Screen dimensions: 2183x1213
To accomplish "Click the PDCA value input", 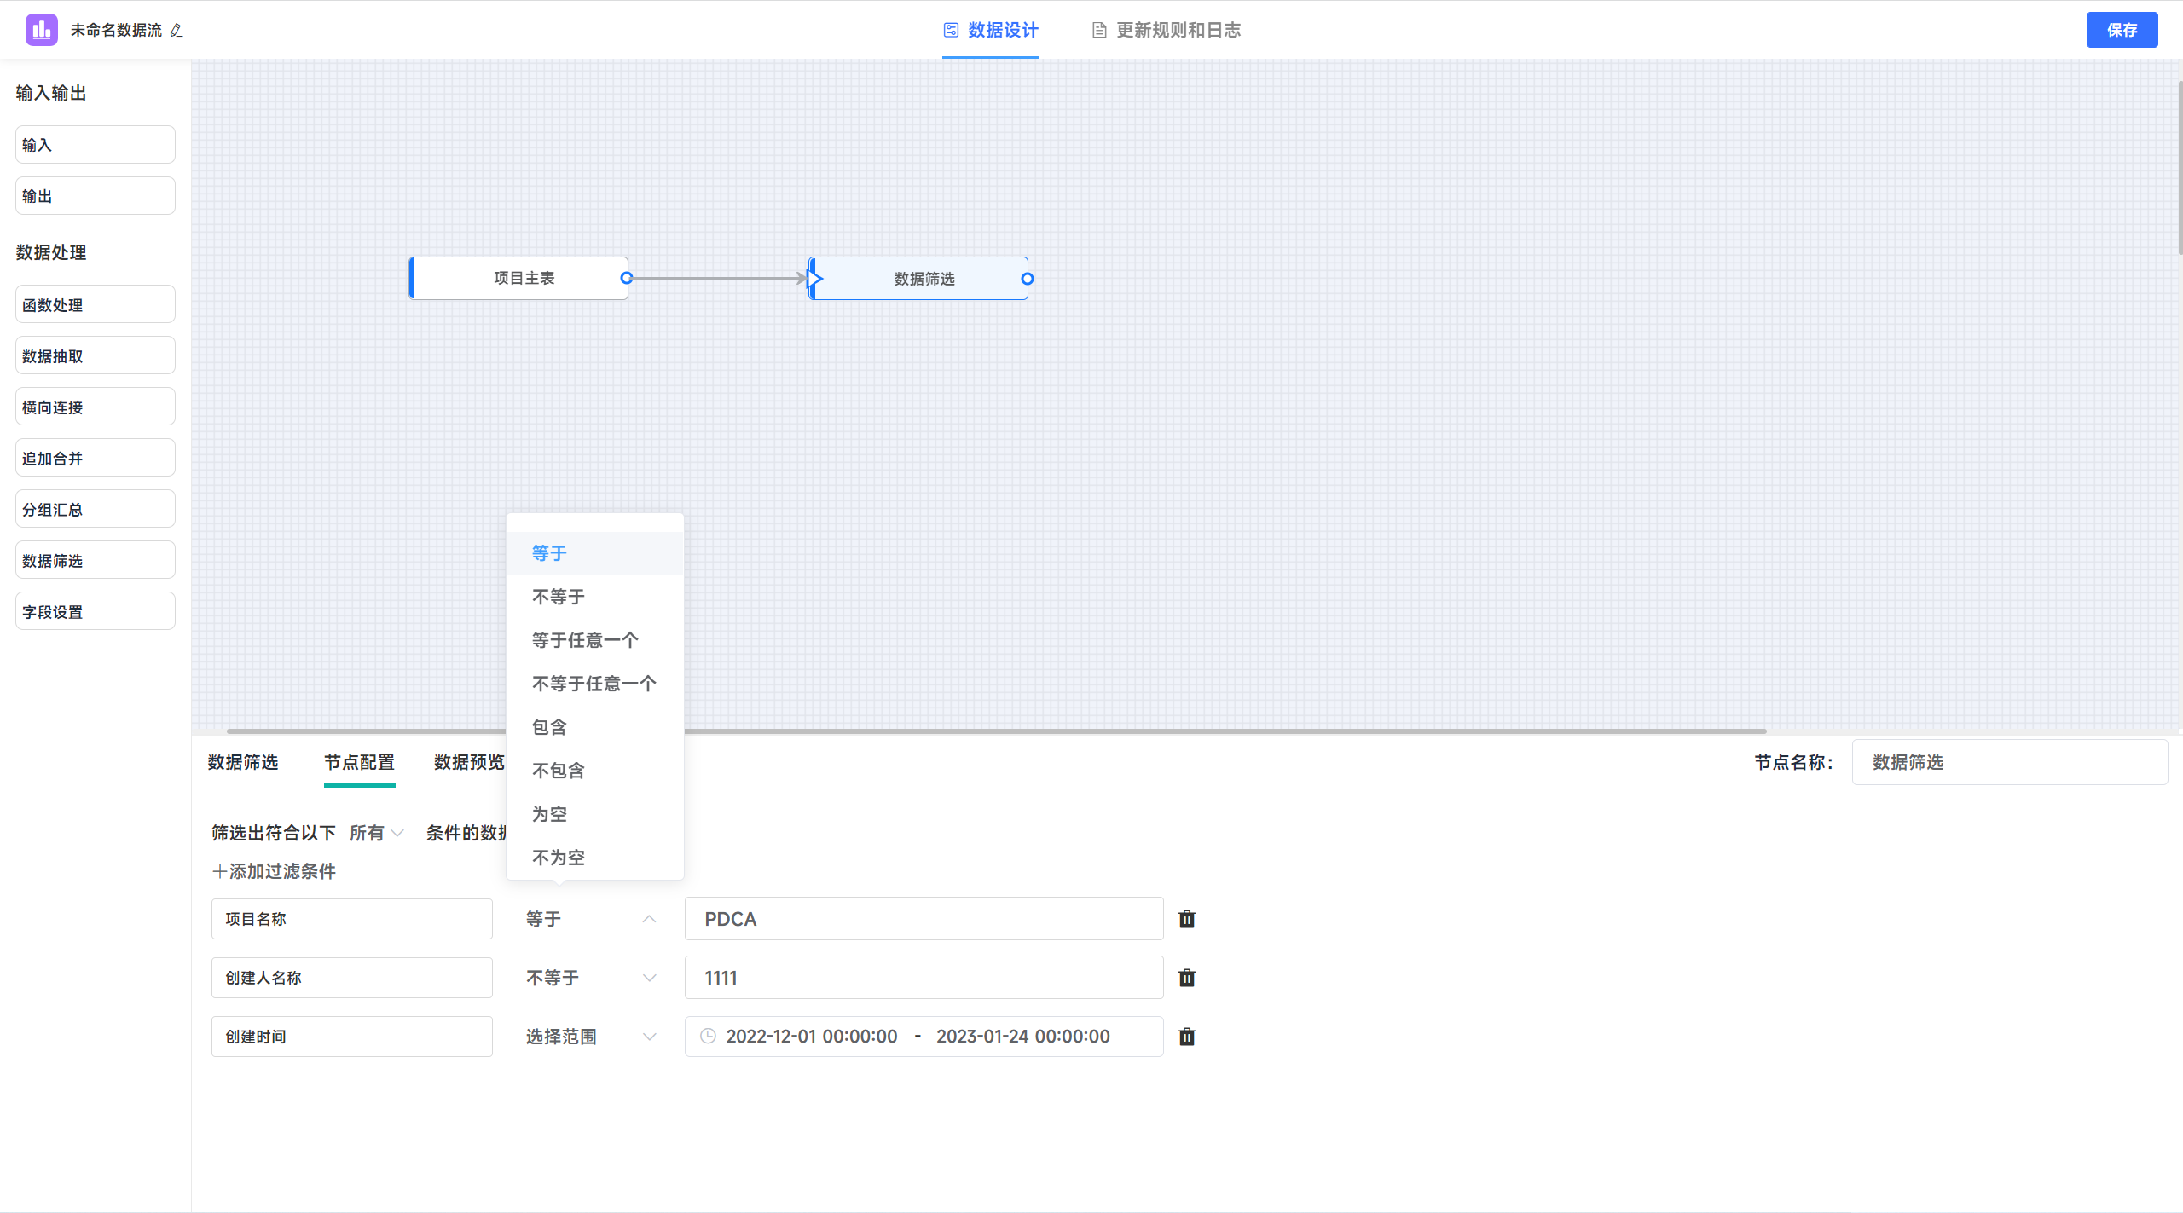I will (924, 919).
